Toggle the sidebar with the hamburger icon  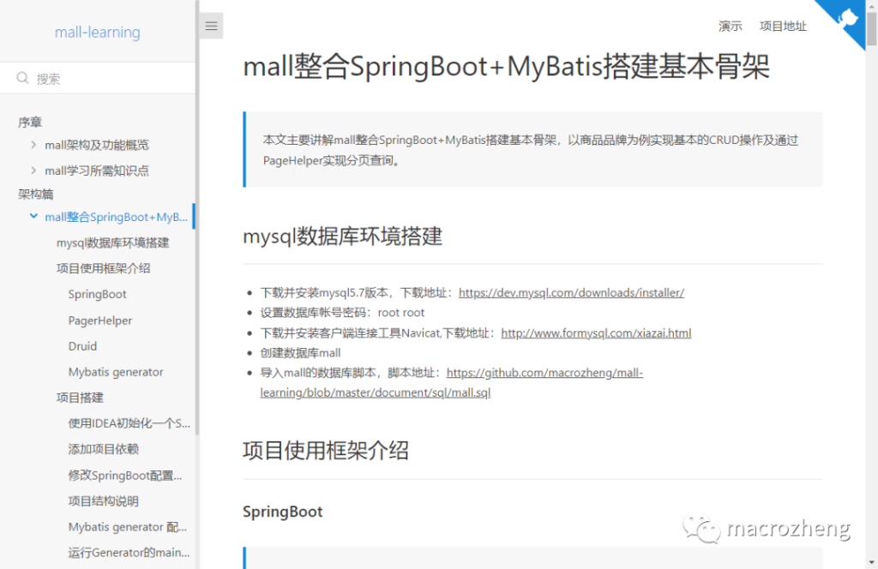(212, 26)
